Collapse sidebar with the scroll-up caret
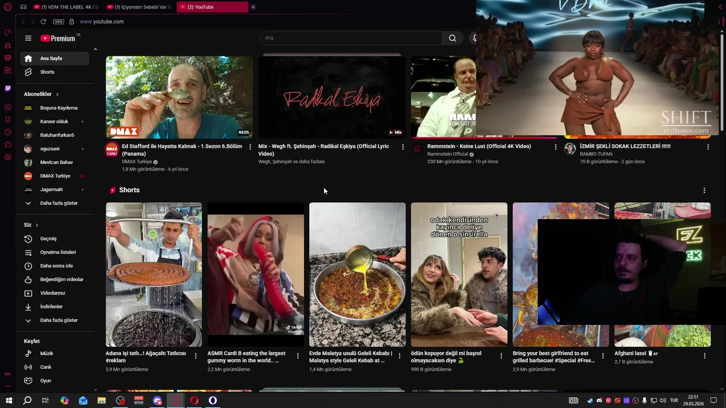Image resolution: width=726 pixels, height=408 pixels. [x=95, y=50]
